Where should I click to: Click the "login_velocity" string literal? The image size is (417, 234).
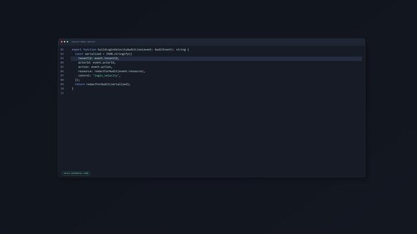point(106,75)
